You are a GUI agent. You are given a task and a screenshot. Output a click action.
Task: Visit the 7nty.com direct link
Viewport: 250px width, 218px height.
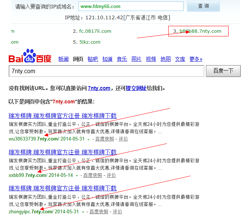point(99,88)
